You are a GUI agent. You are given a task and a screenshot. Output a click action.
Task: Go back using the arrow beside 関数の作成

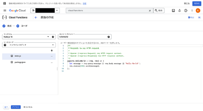click(36, 17)
